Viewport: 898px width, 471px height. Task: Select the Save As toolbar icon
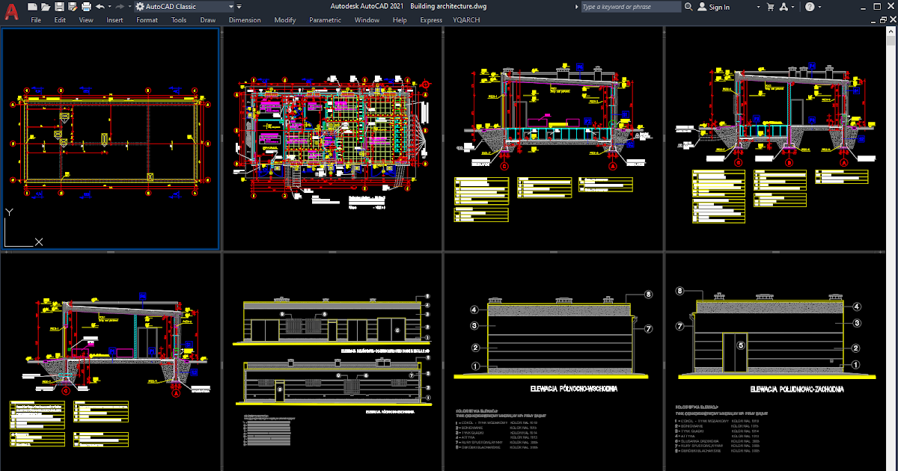(73, 7)
